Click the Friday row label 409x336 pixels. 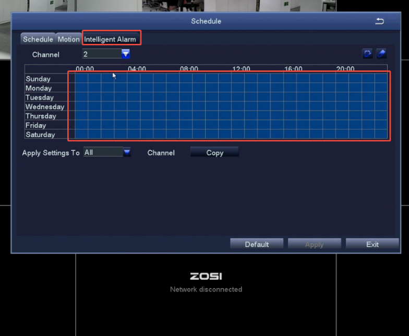coord(35,125)
